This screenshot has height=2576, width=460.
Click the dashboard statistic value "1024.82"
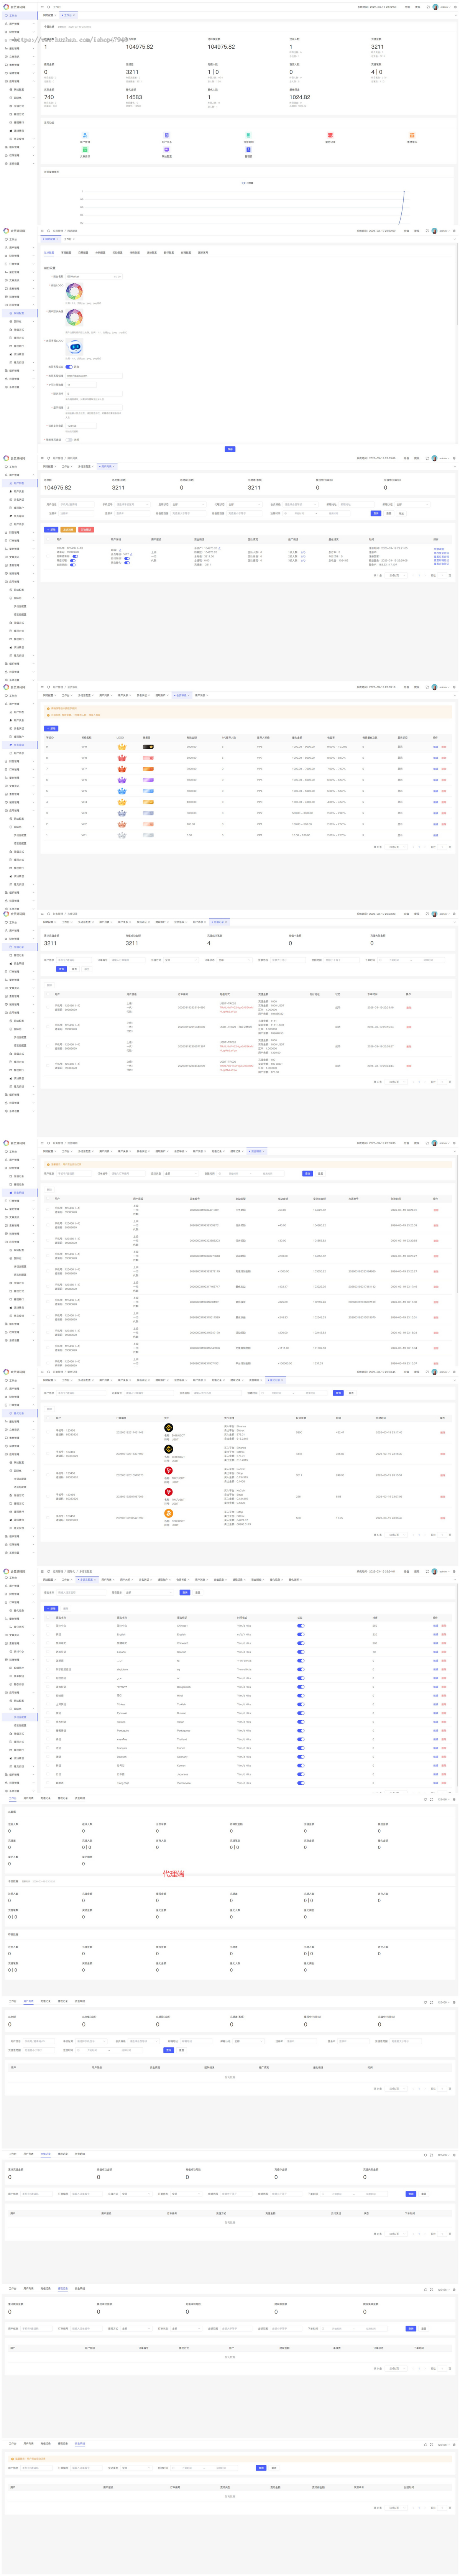[300, 97]
